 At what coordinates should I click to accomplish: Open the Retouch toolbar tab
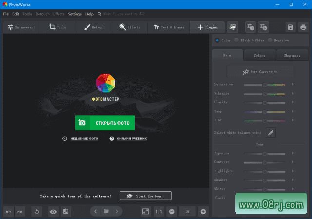pyautogui.click(x=93, y=27)
